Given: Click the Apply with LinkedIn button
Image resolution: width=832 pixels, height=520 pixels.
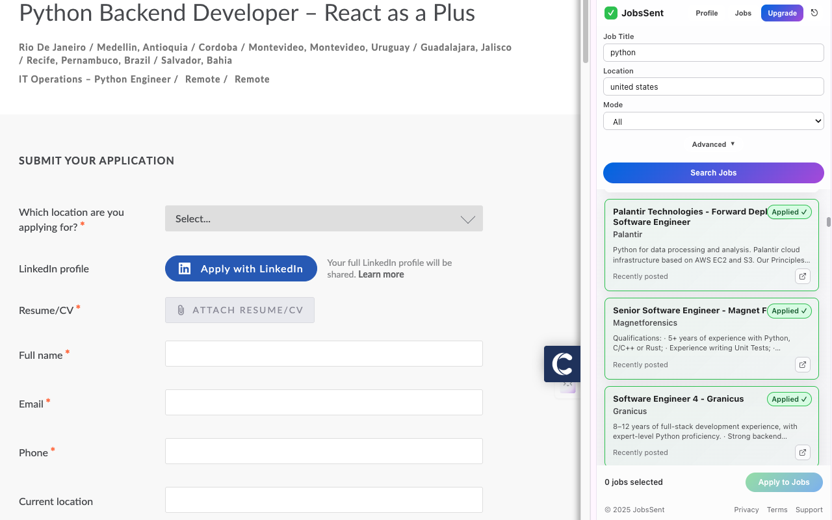Looking at the screenshot, I should coord(241,269).
